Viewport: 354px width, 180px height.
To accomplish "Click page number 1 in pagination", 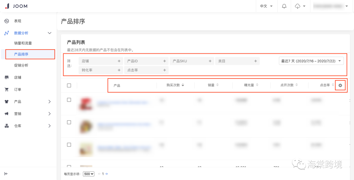I will (x=103, y=174).
